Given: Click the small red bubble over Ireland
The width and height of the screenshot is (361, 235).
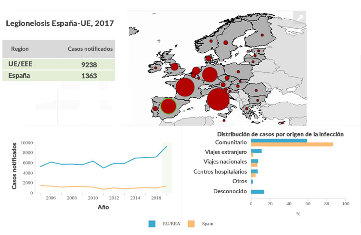Looking at the screenshot, I should coord(155,68).
